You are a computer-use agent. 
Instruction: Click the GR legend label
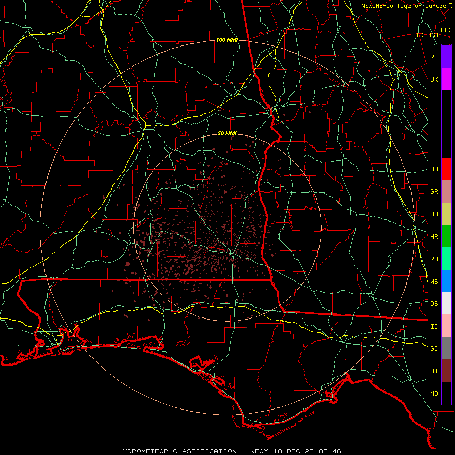coord(434,192)
